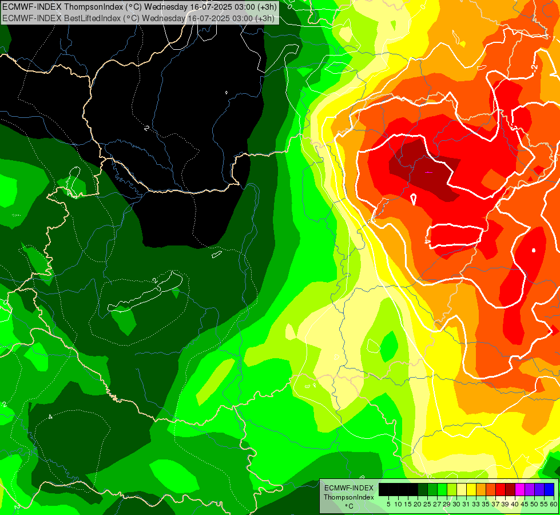The width and height of the screenshot is (560, 515).
Task: Click the legend's °C unit label
Action: [x=349, y=506]
